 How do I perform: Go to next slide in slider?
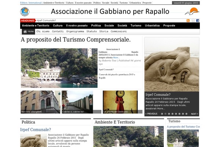pos(194,114)
